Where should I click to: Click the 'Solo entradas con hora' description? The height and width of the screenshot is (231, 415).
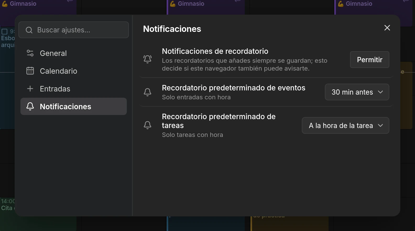196,97
